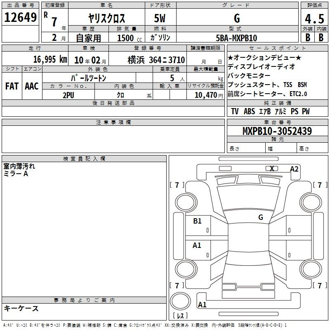This screenshot has width=330, height=330.
Task: Click the X damage mark on front bumper
Action: coord(272,168)
